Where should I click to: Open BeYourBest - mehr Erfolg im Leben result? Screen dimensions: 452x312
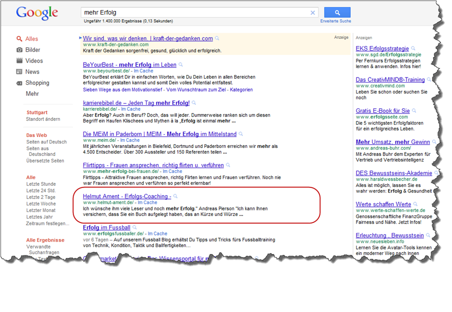129,65
